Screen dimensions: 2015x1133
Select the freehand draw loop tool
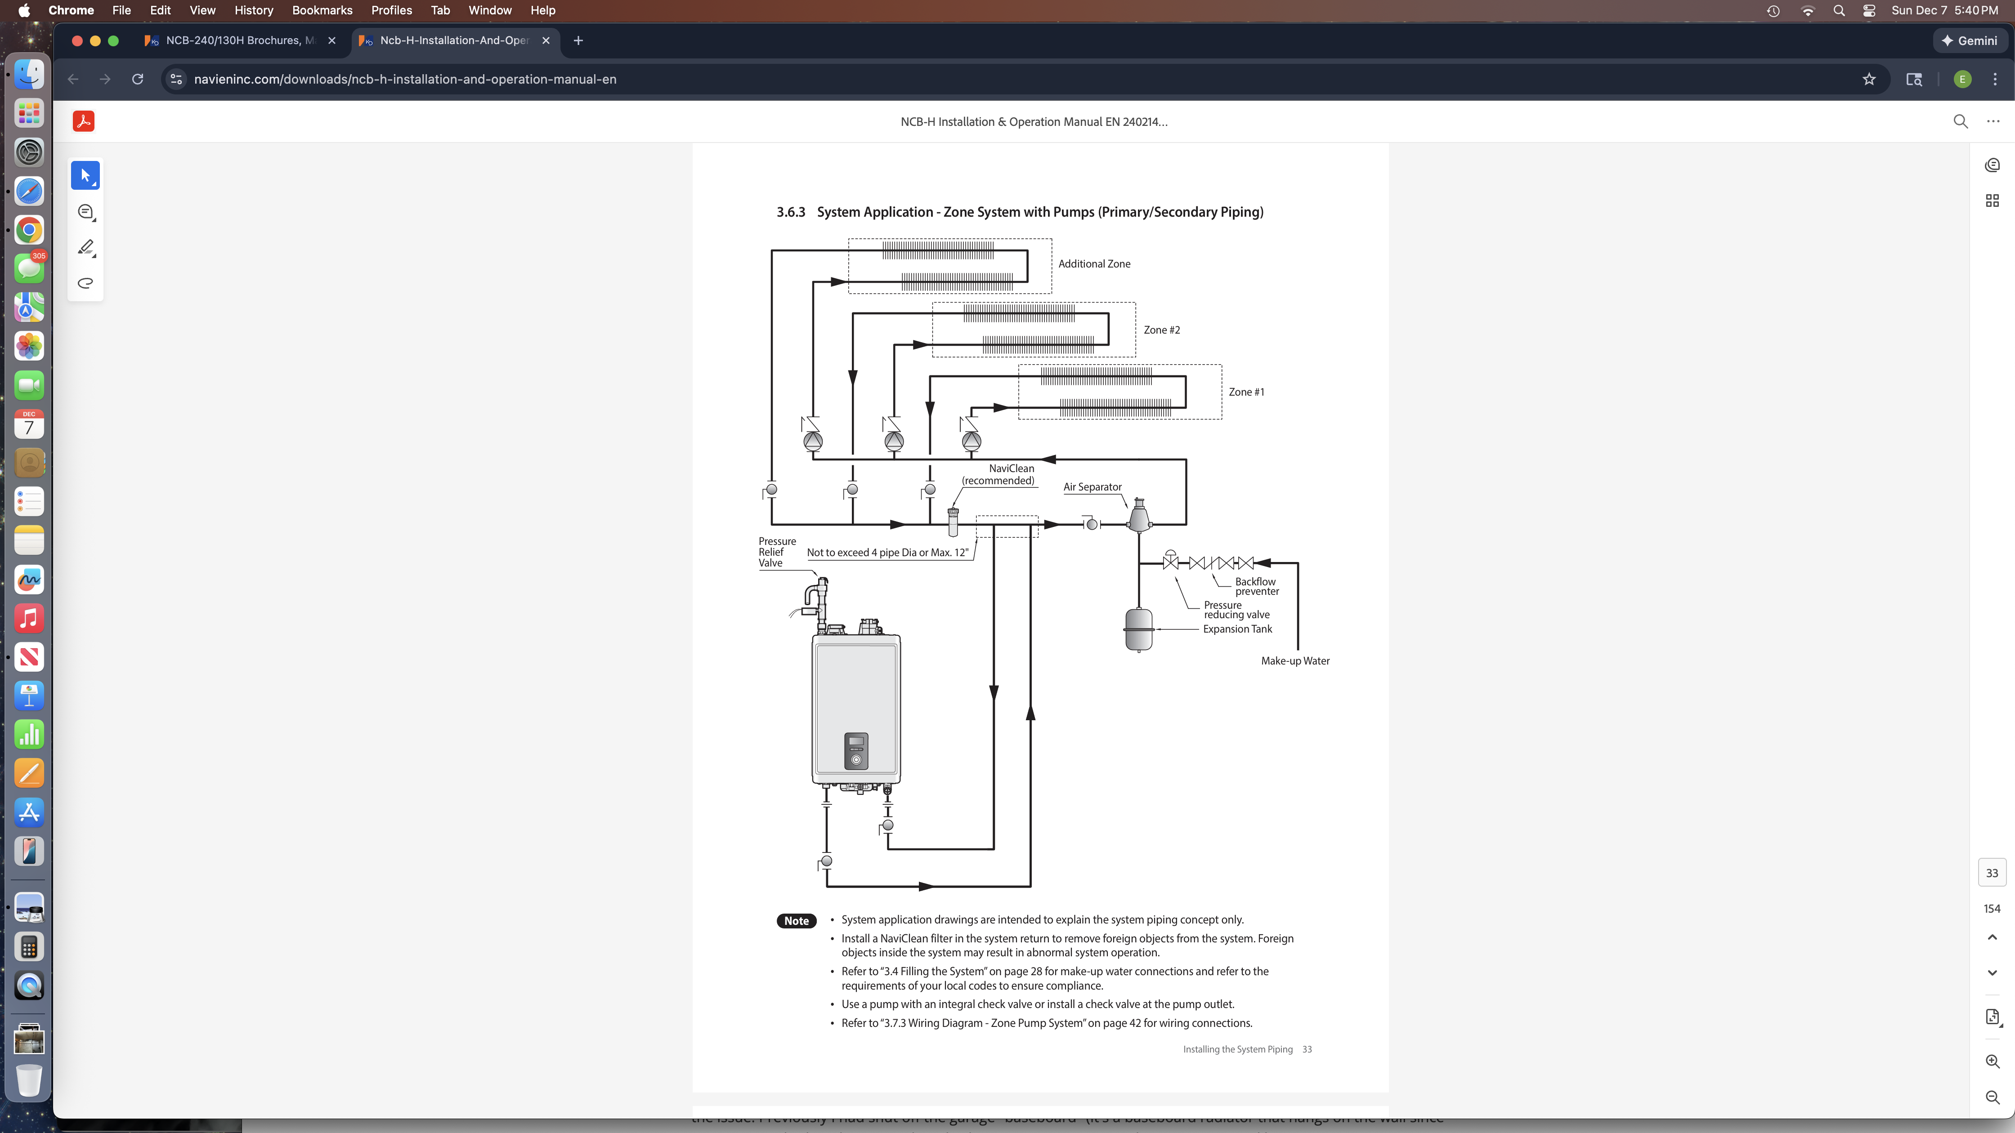pyautogui.click(x=85, y=283)
